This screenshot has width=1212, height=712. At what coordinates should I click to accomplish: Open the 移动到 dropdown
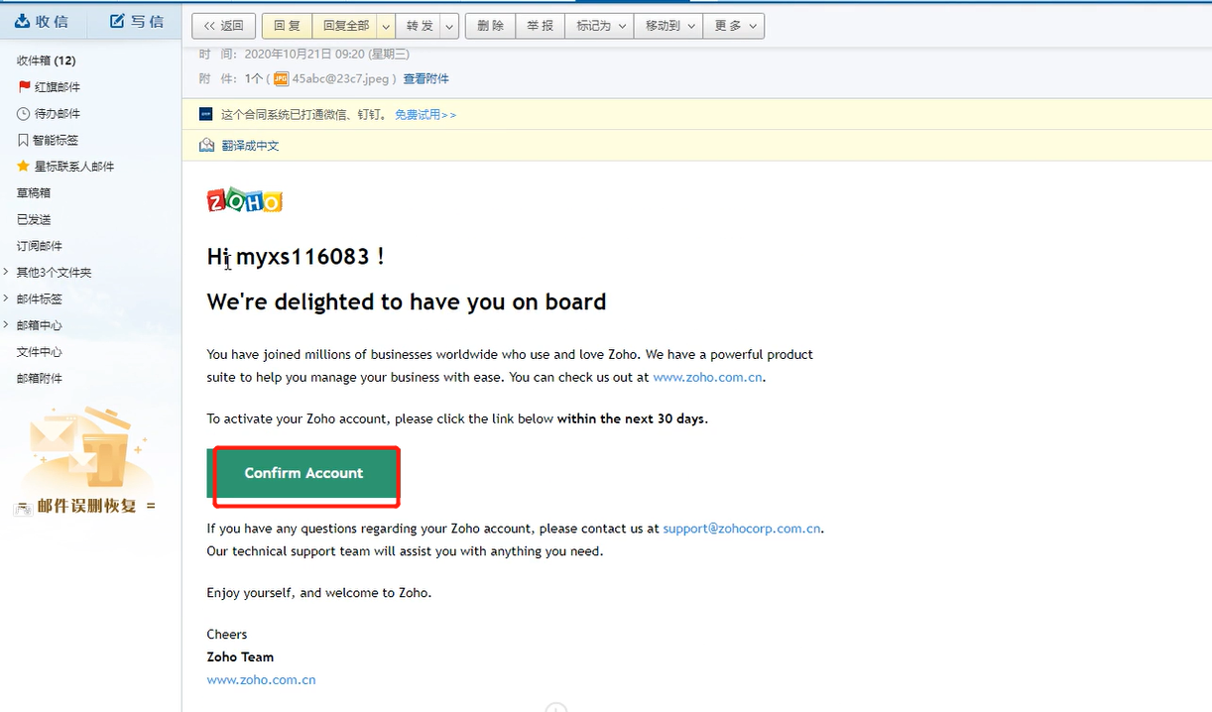tap(669, 27)
